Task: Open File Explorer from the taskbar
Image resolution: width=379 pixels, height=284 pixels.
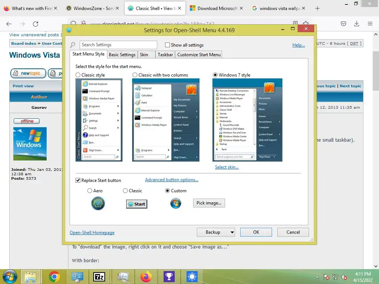Action: [31, 277]
